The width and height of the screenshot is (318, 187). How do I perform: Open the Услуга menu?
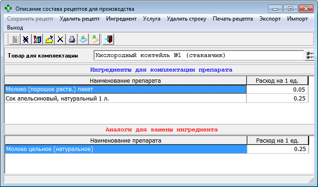coord(152,19)
